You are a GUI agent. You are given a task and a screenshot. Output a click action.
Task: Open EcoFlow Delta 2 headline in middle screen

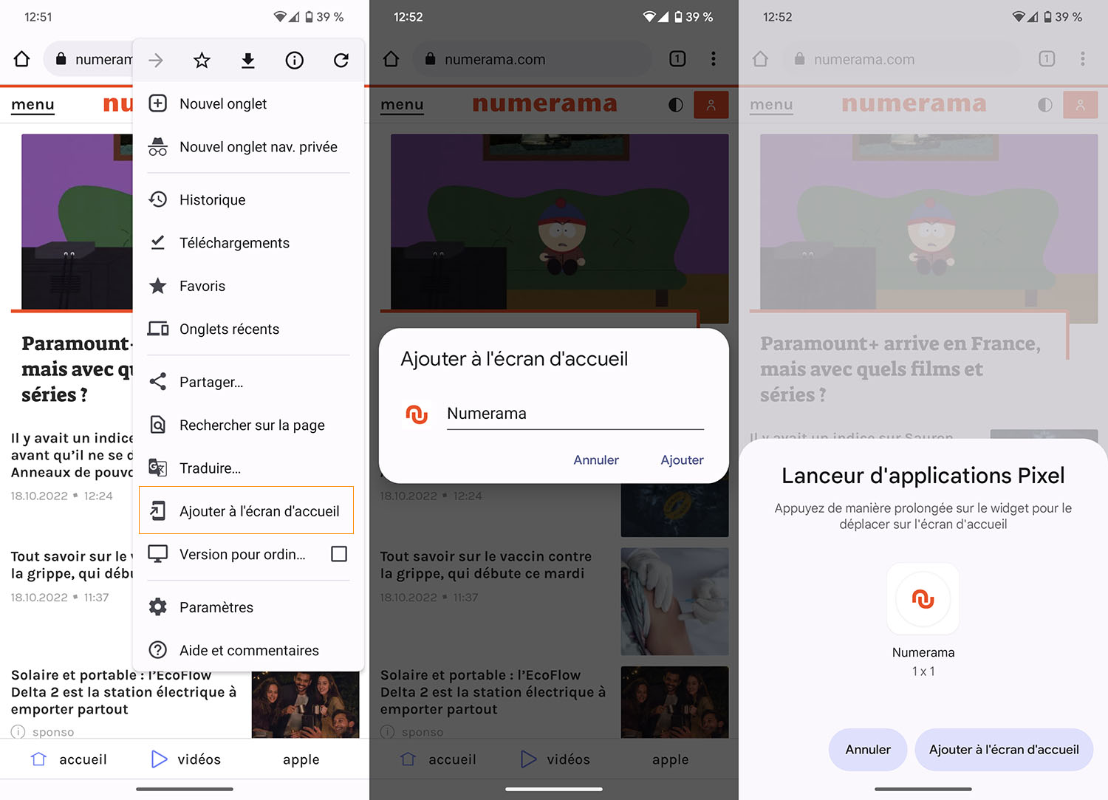pos(493,692)
